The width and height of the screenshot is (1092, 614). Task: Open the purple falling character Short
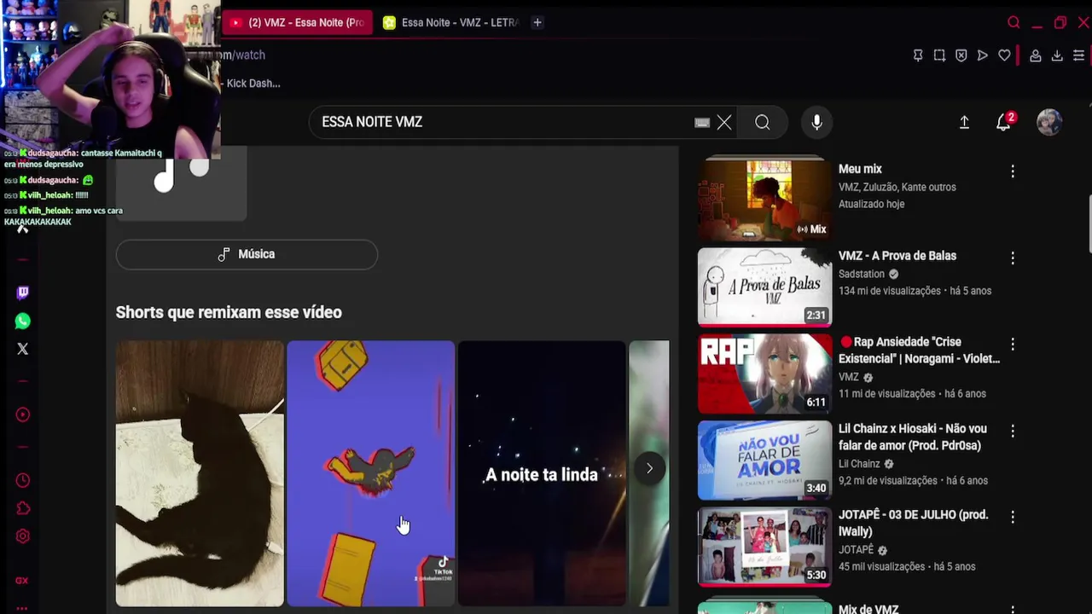(x=371, y=473)
